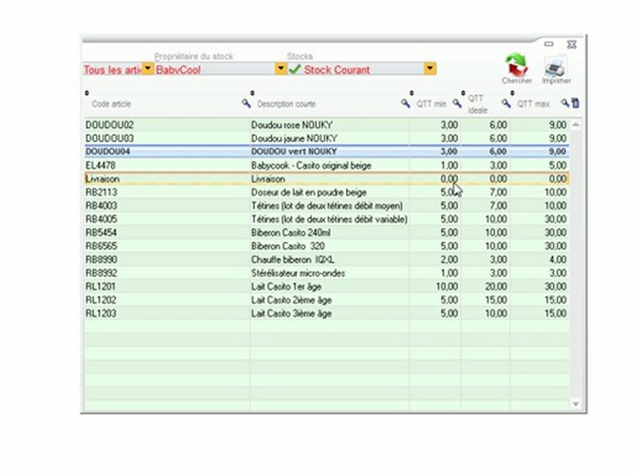This screenshot has height=475, width=634.
Task: Click the Chercher refresh icon
Action: pyautogui.click(x=516, y=65)
